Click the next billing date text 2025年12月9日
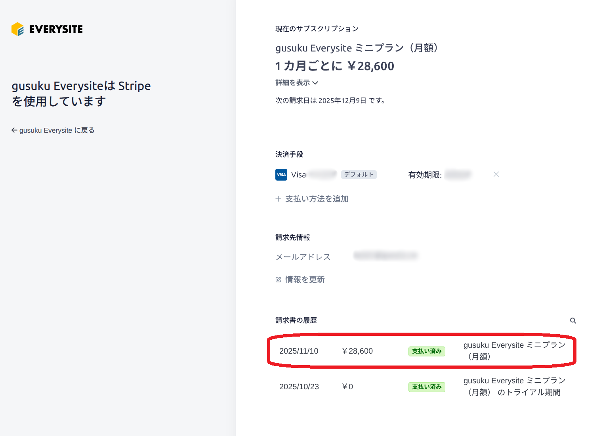This screenshot has width=603, height=436. click(342, 101)
